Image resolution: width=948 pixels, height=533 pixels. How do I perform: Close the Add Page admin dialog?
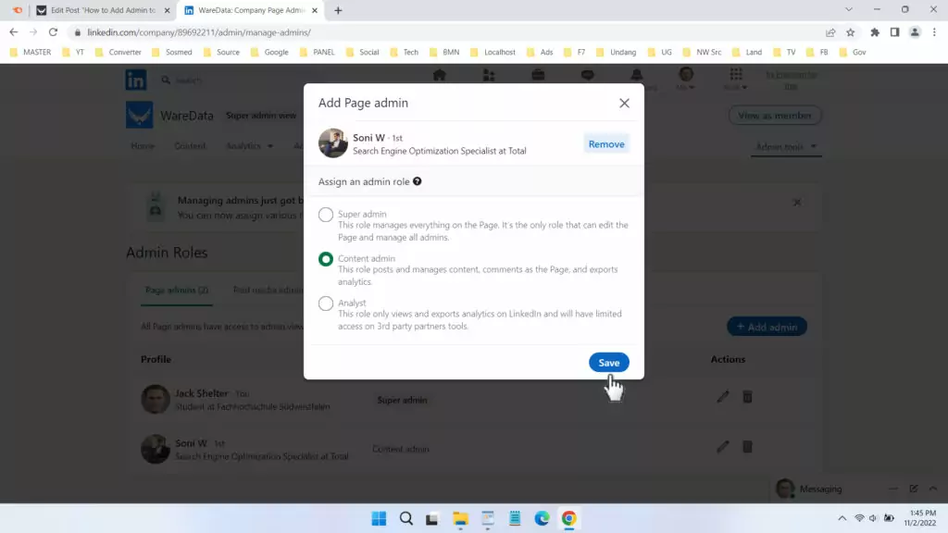tap(624, 104)
